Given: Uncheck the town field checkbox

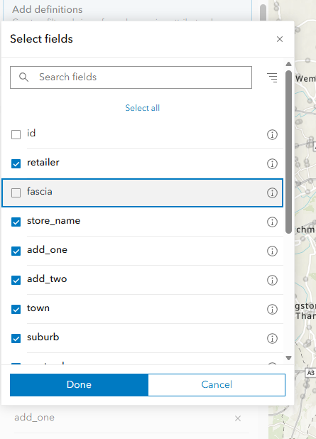Looking at the screenshot, I should click(16, 309).
